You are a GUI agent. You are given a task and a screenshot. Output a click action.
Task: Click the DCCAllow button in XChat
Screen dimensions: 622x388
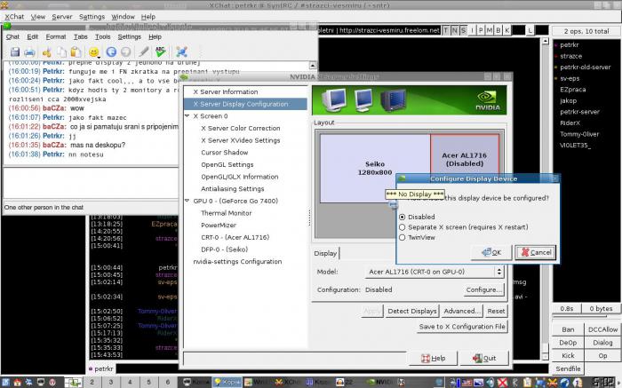tap(602, 329)
